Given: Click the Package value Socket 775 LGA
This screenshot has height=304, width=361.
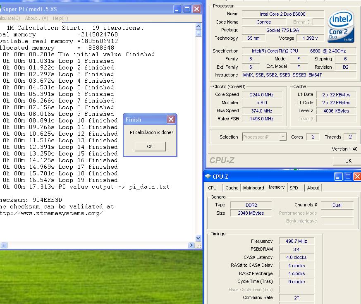Looking at the screenshot, I should click(283, 30).
